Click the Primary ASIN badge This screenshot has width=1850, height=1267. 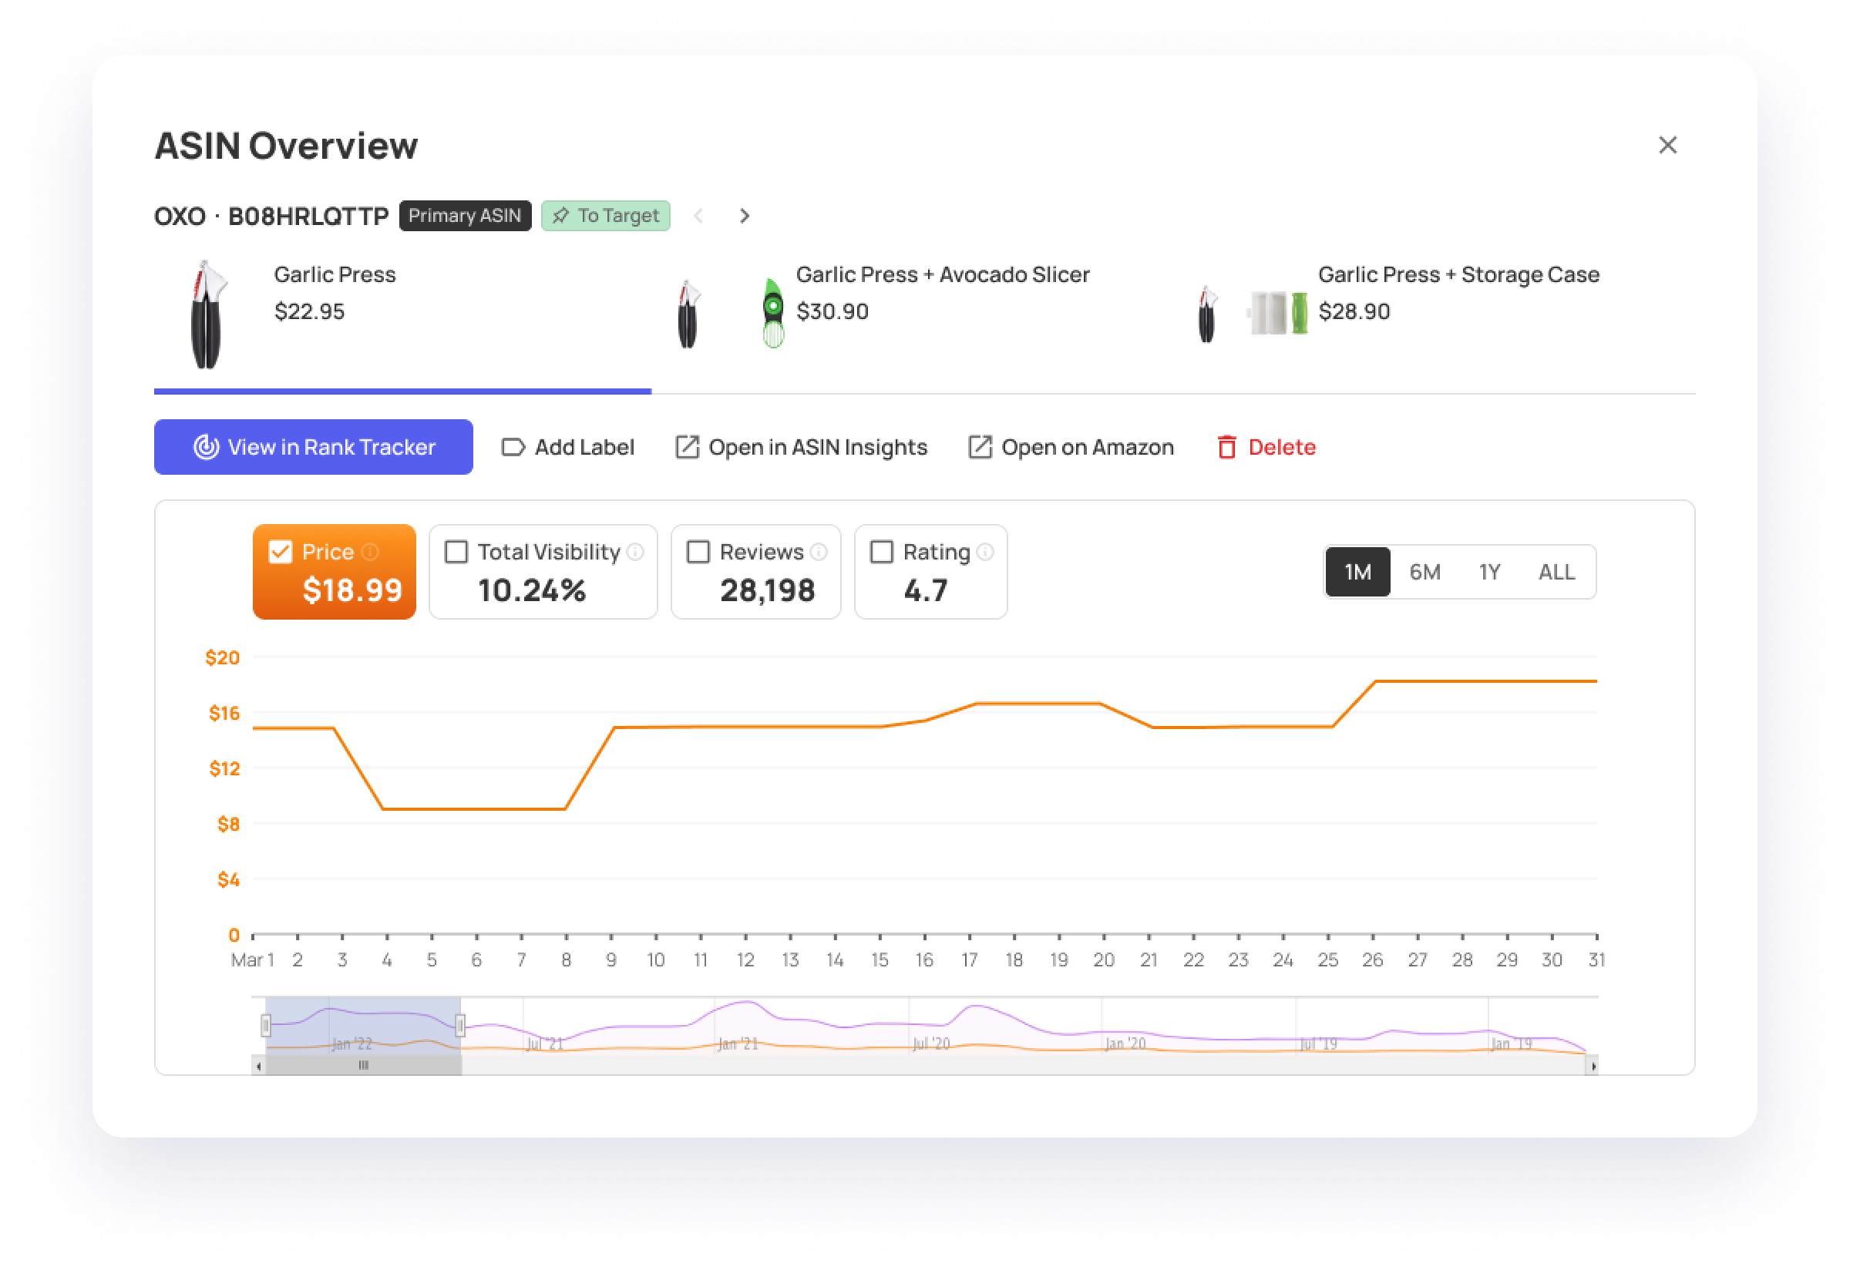[465, 216]
